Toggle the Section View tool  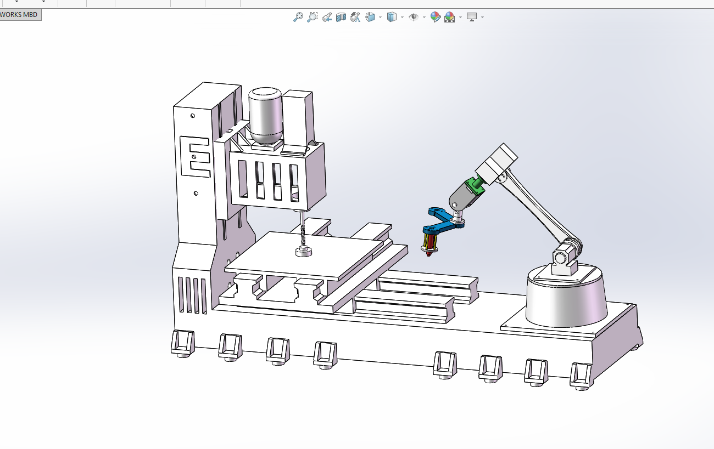point(341,17)
